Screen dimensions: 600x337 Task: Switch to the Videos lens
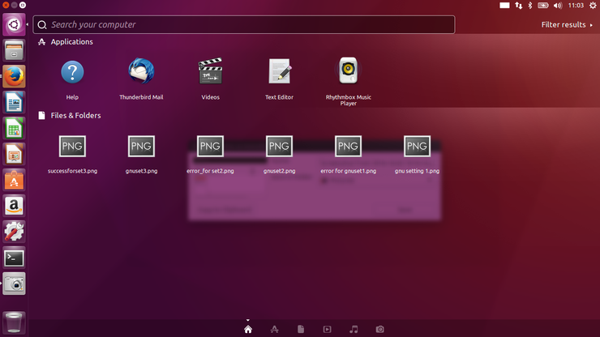click(x=328, y=329)
